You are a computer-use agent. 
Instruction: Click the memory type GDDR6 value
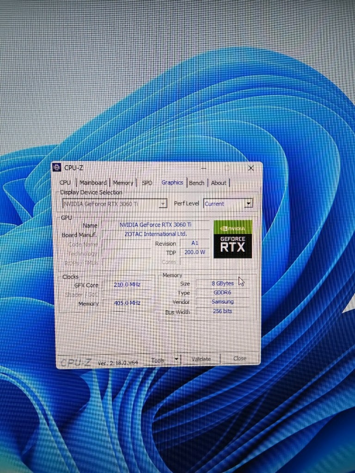223,292
